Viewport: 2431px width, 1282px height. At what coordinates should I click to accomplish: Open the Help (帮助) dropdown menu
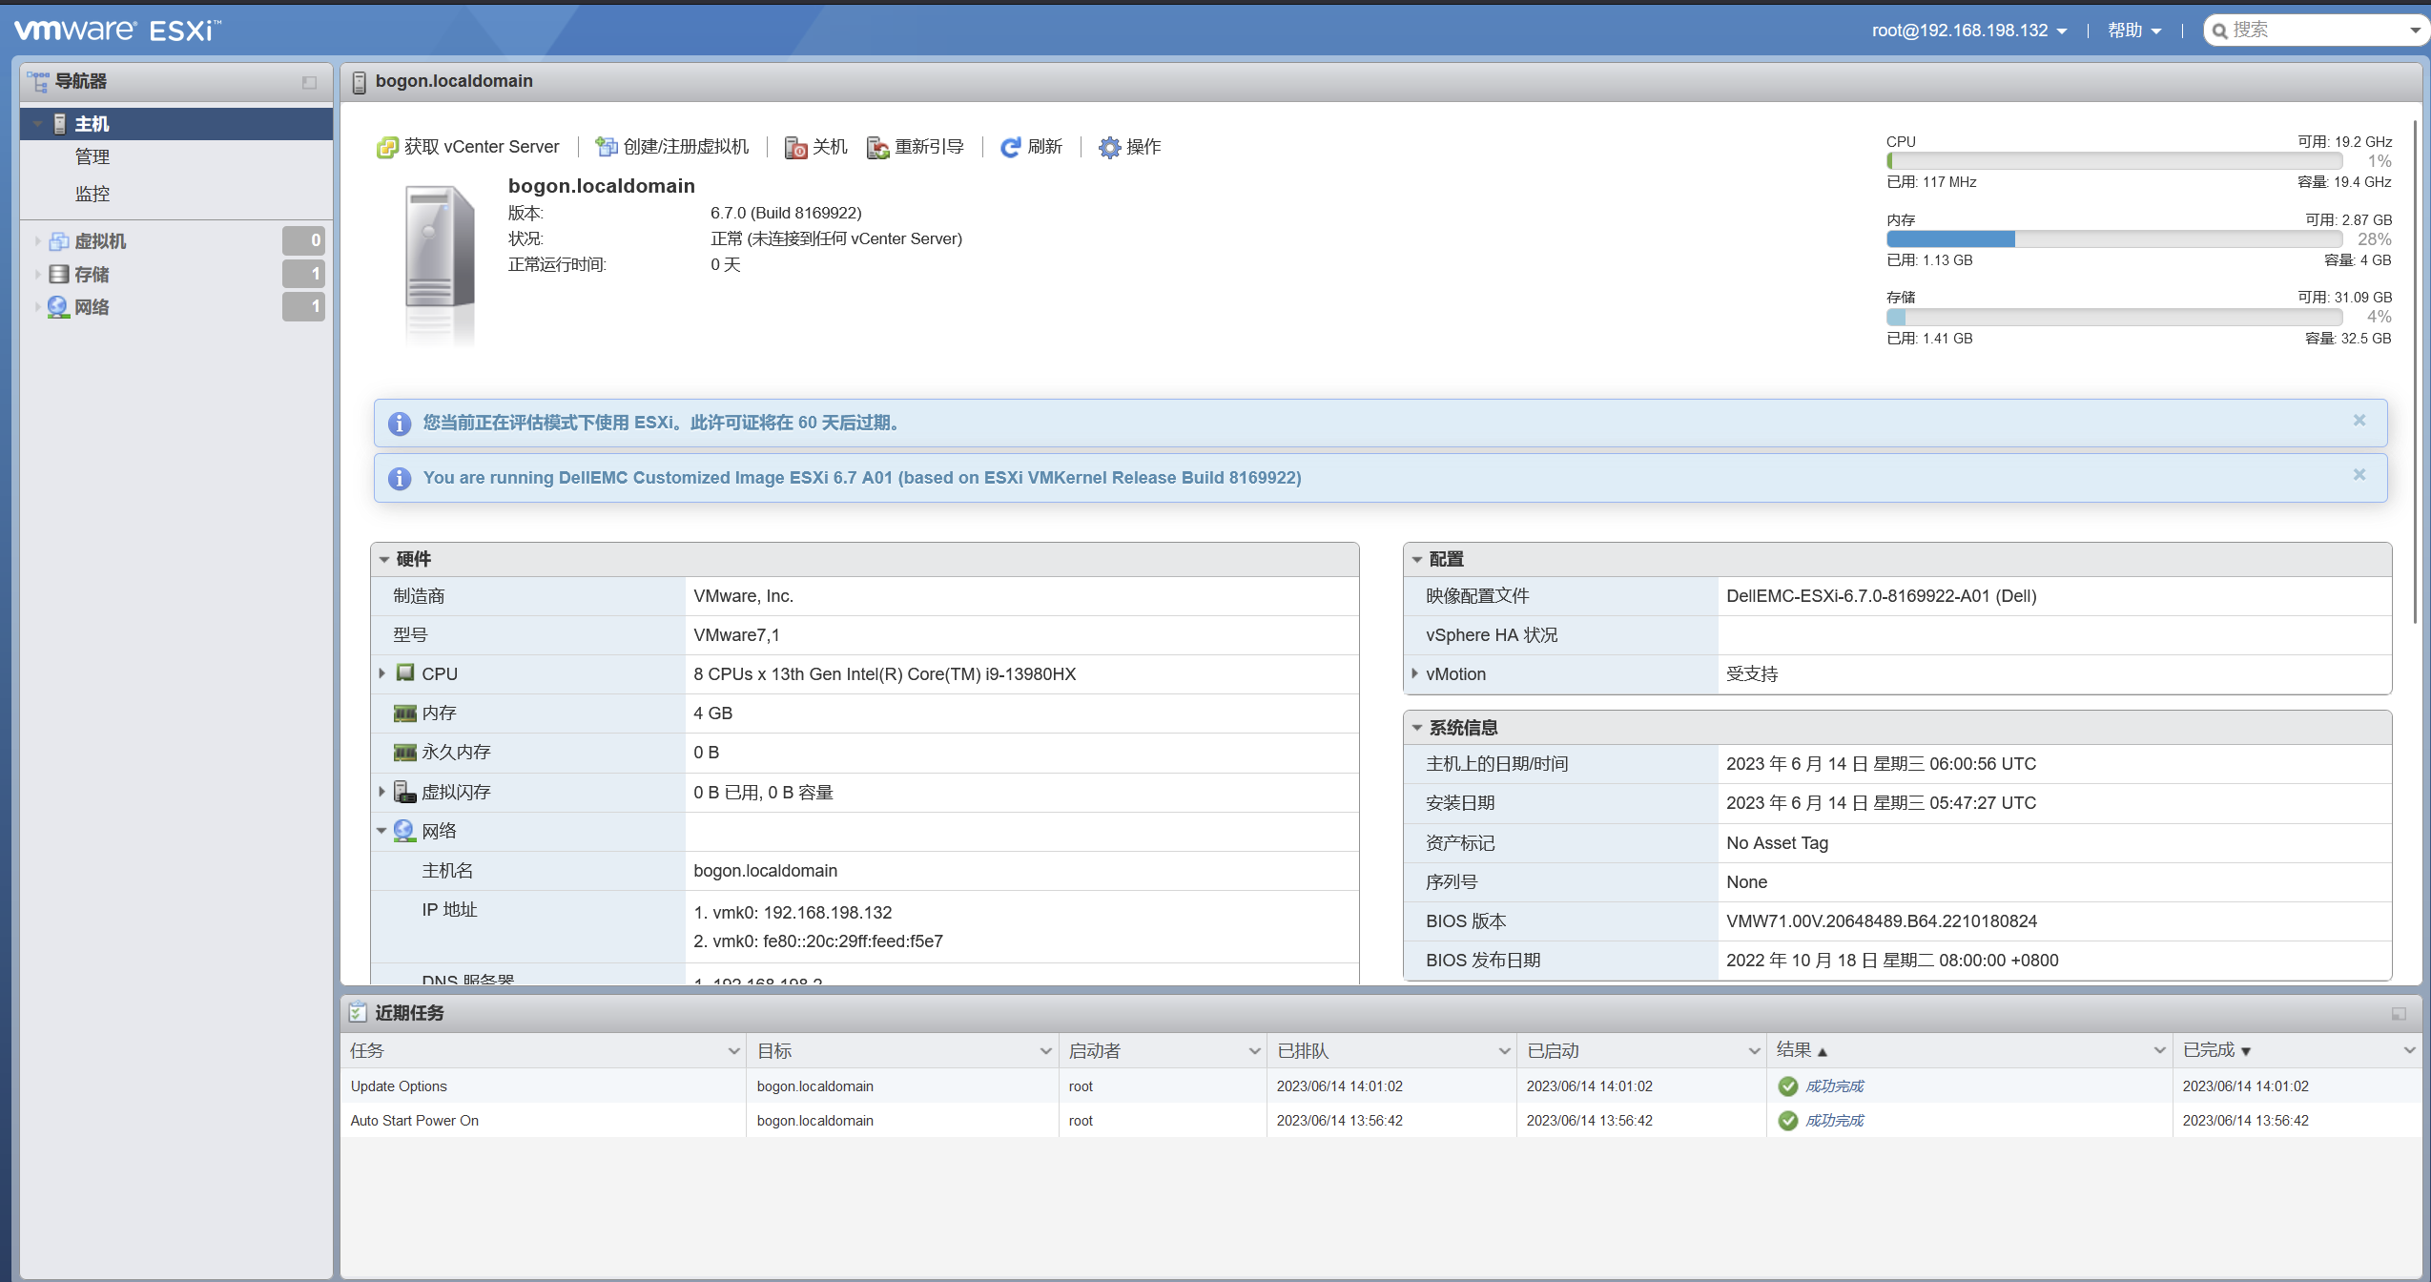point(2134,31)
